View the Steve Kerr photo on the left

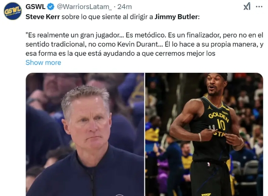coord(85,135)
